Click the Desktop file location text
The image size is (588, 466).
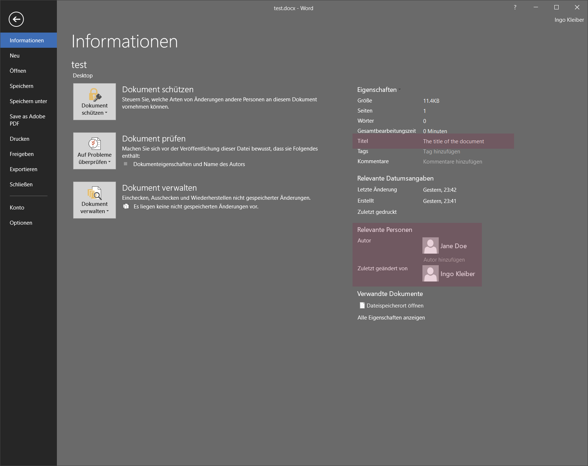coord(83,75)
